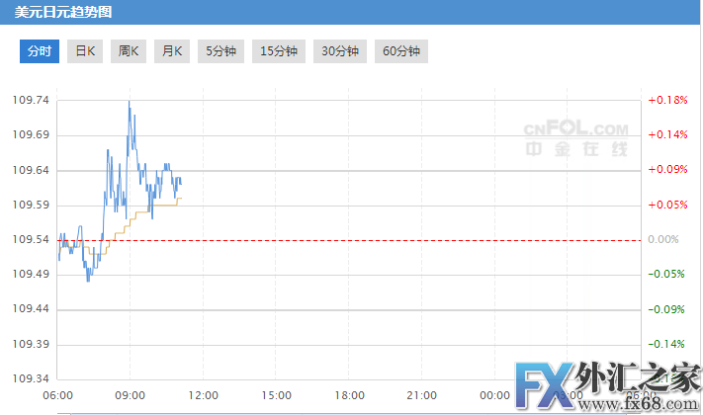Click the 12:00 time axis label

pos(203,396)
